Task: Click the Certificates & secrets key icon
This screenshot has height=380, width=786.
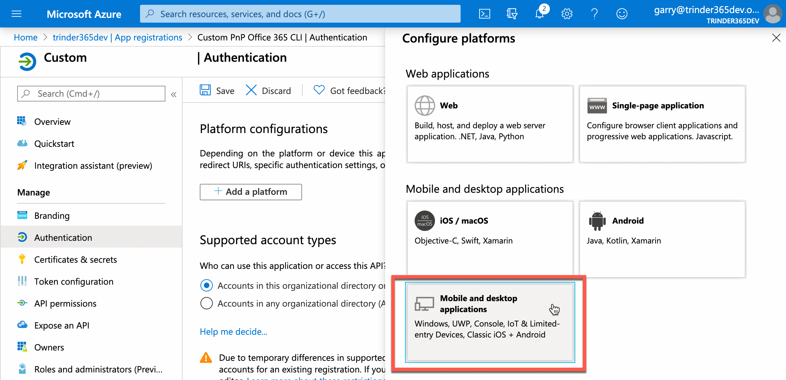Action: (22, 259)
